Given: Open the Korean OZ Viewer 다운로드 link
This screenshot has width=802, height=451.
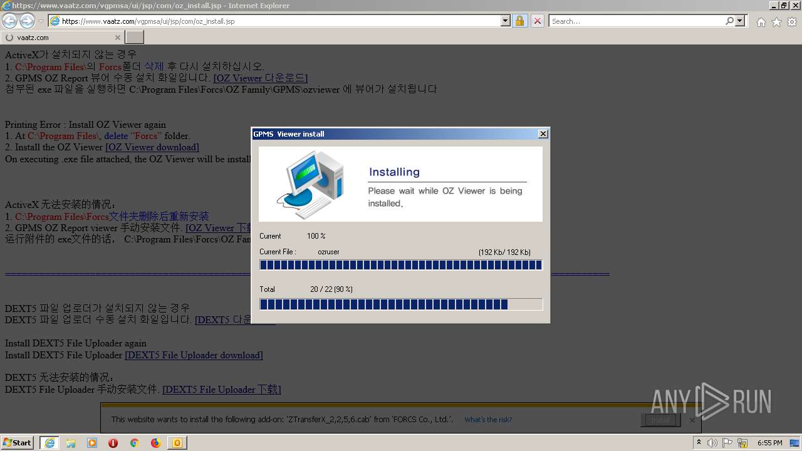Looking at the screenshot, I should point(260,78).
